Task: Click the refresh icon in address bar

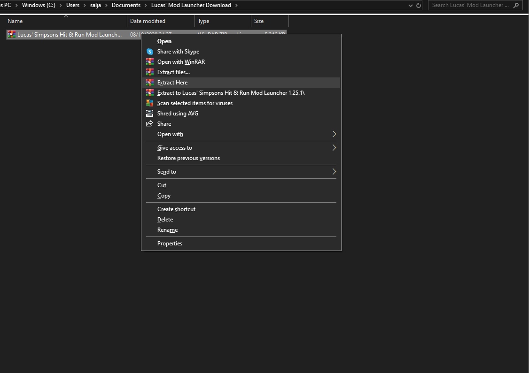Action: click(x=418, y=5)
